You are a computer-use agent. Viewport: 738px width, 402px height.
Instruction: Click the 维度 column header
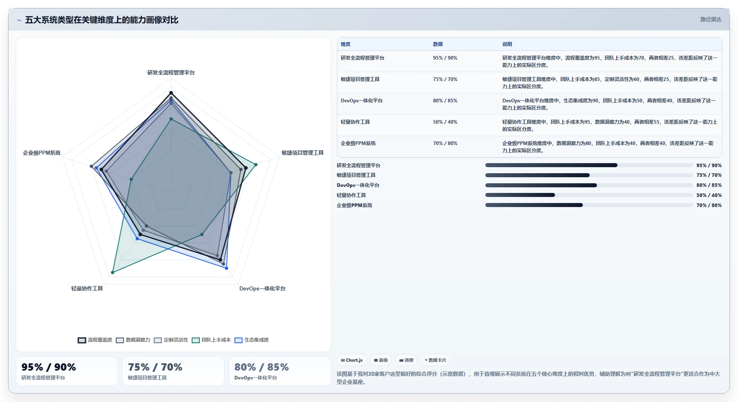(346, 44)
